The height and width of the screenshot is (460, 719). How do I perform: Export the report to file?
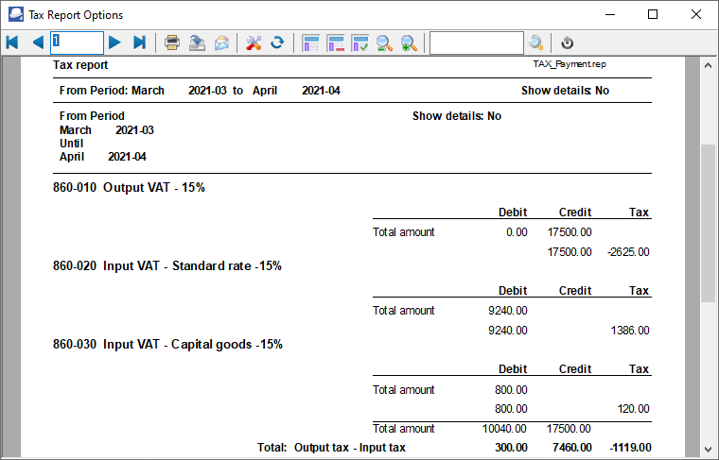tap(197, 43)
